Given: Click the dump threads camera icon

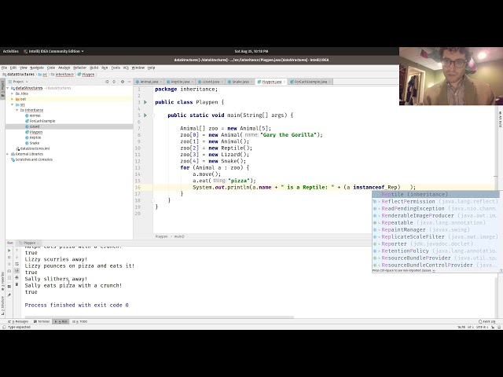Looking at the screenshot, I should click(x=9, y=271).
